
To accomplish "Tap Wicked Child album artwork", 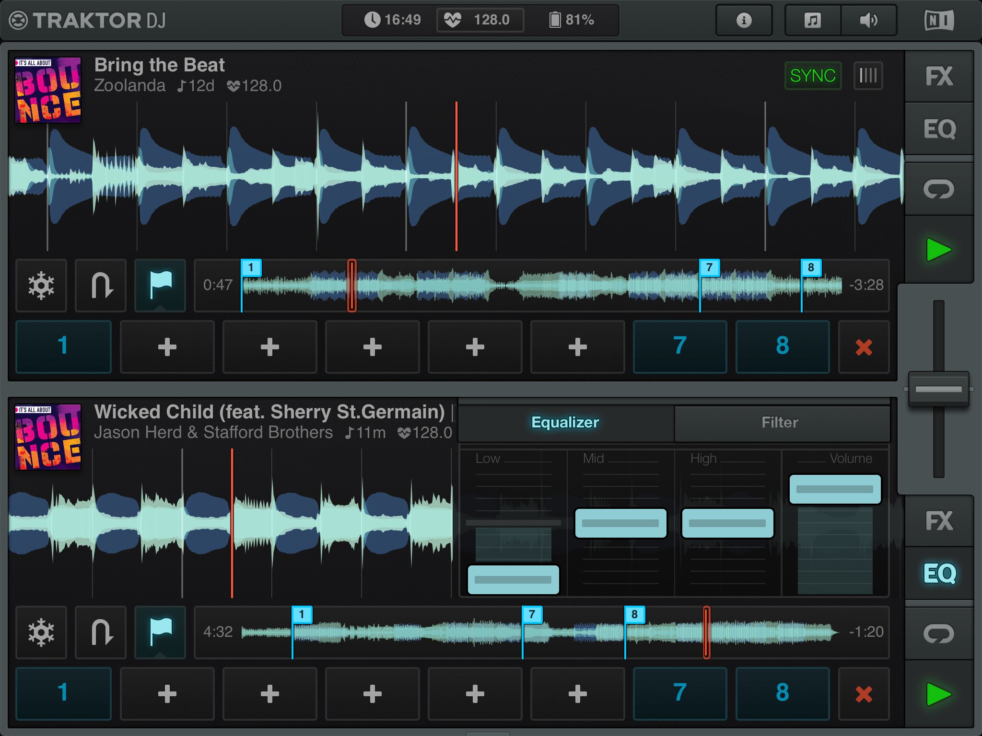I will point(48,437).
